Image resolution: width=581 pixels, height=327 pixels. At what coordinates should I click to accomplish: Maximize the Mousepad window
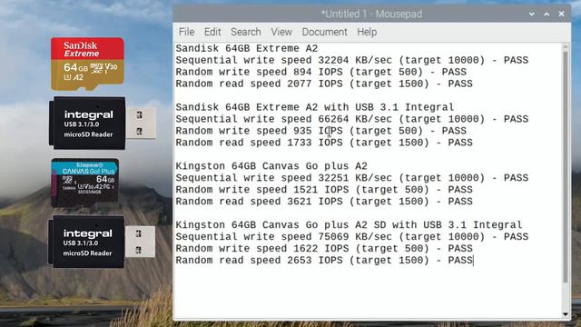547,15
